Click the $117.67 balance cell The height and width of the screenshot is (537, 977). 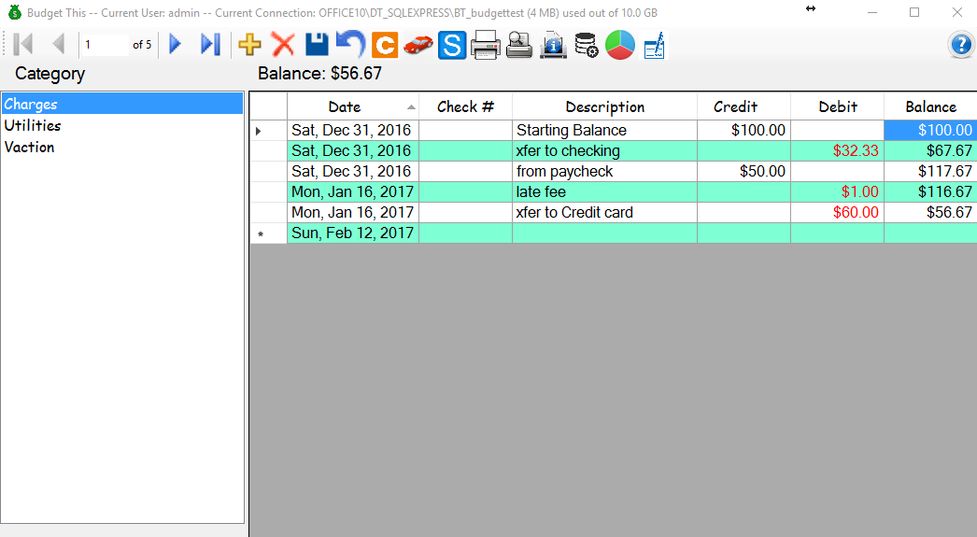[x=930, y=171]
